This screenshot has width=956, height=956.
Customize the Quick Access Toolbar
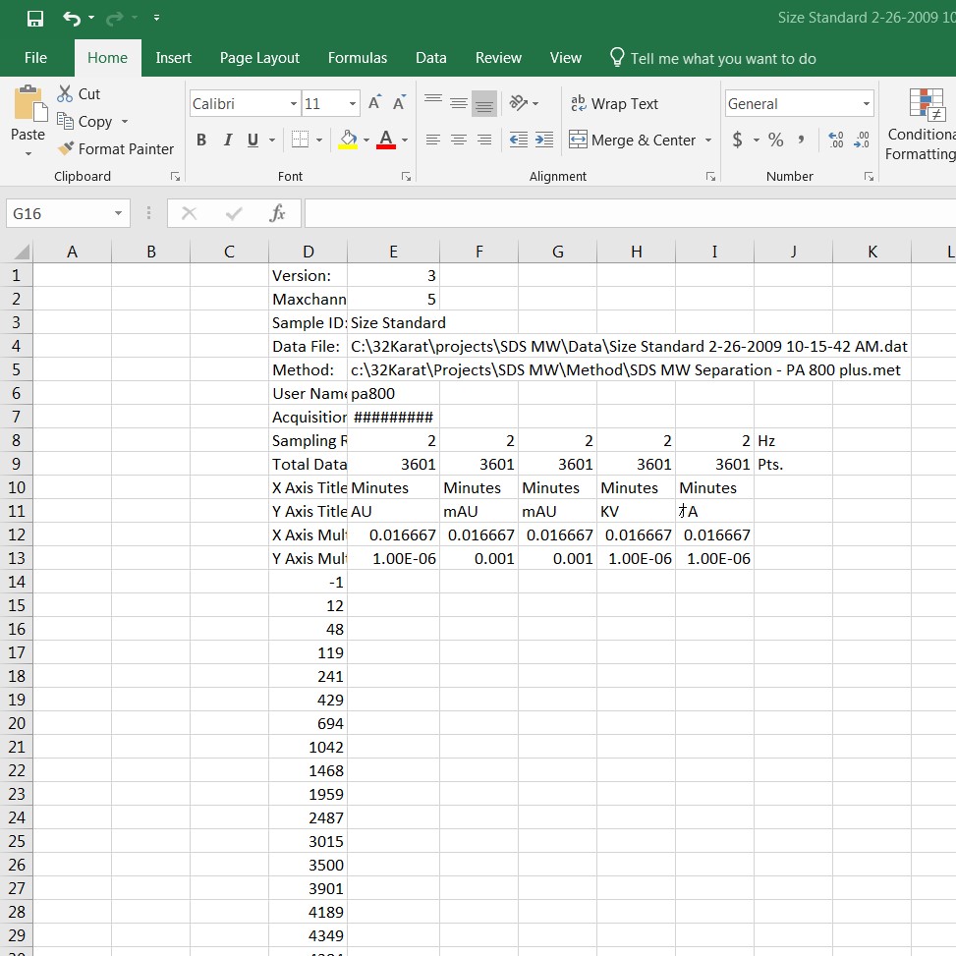[x=156, y=18]
